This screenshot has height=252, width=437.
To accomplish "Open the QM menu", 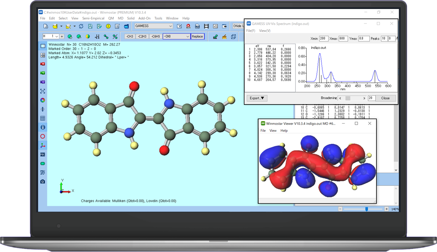I will 111,18.
